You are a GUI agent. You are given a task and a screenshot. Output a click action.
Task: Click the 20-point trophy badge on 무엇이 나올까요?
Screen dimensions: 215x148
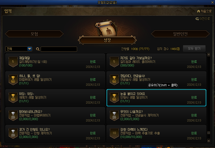[x=114, y=115]
